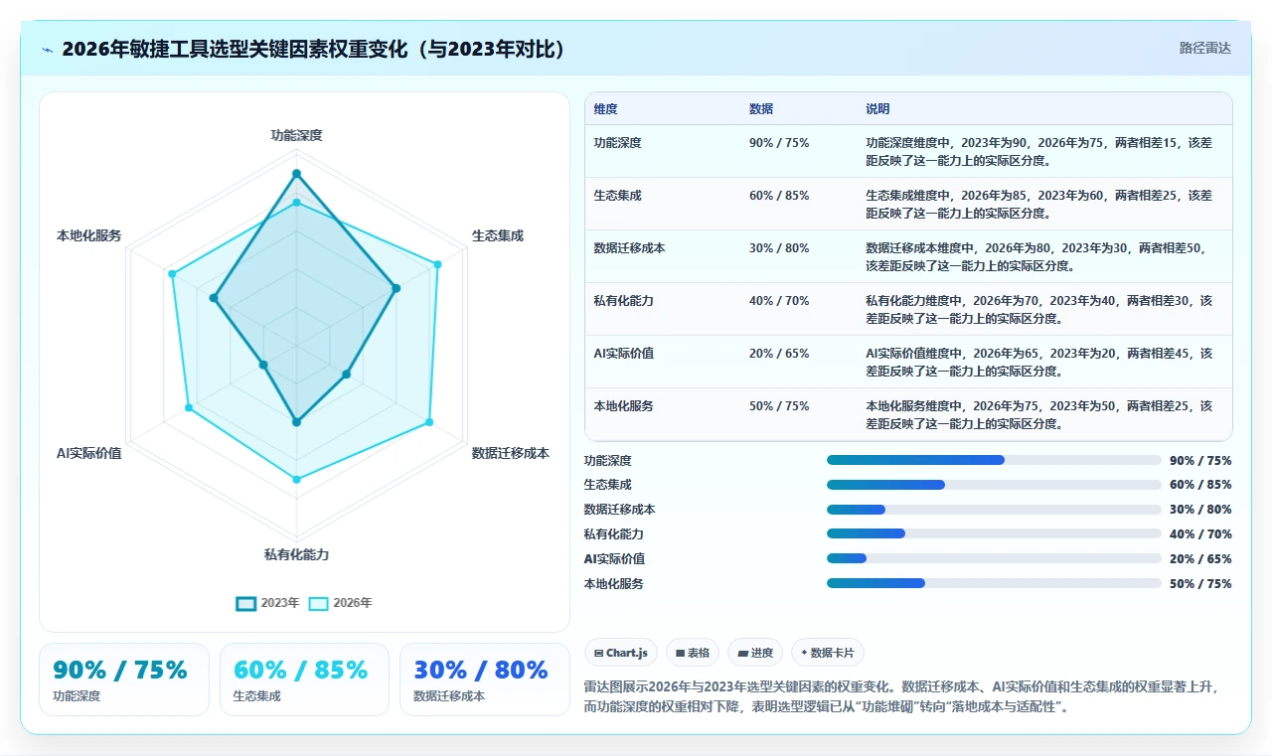
Task: Click the 生态集成 table row label
Action: point(618,196)
